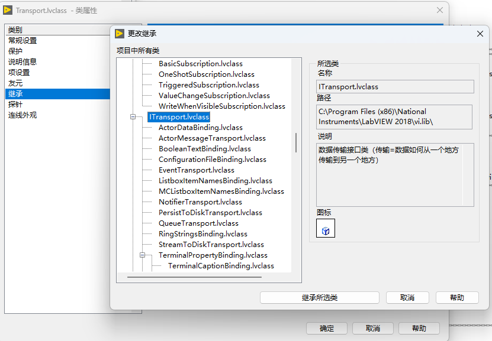Select ITransport.lvclass in tree
Screen dimensions: 492x341
(179, 117)
